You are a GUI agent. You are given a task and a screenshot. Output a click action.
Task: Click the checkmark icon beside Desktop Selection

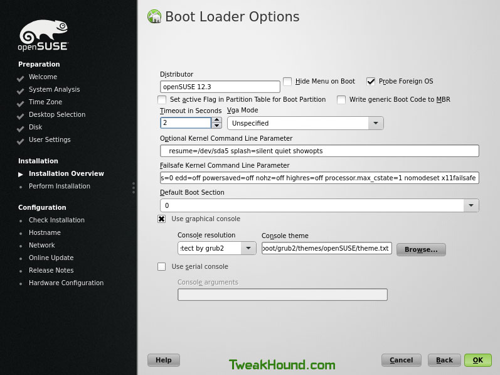[x=21, y=116]
